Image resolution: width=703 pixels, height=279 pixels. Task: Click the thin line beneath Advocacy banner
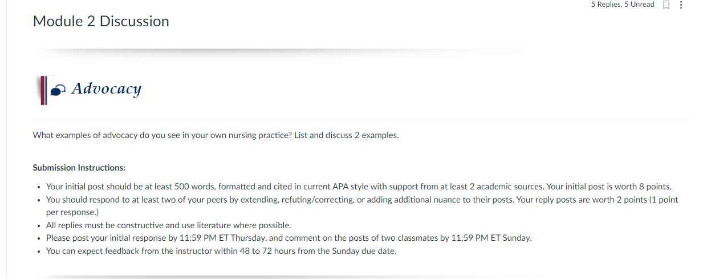tap(360, 119)
